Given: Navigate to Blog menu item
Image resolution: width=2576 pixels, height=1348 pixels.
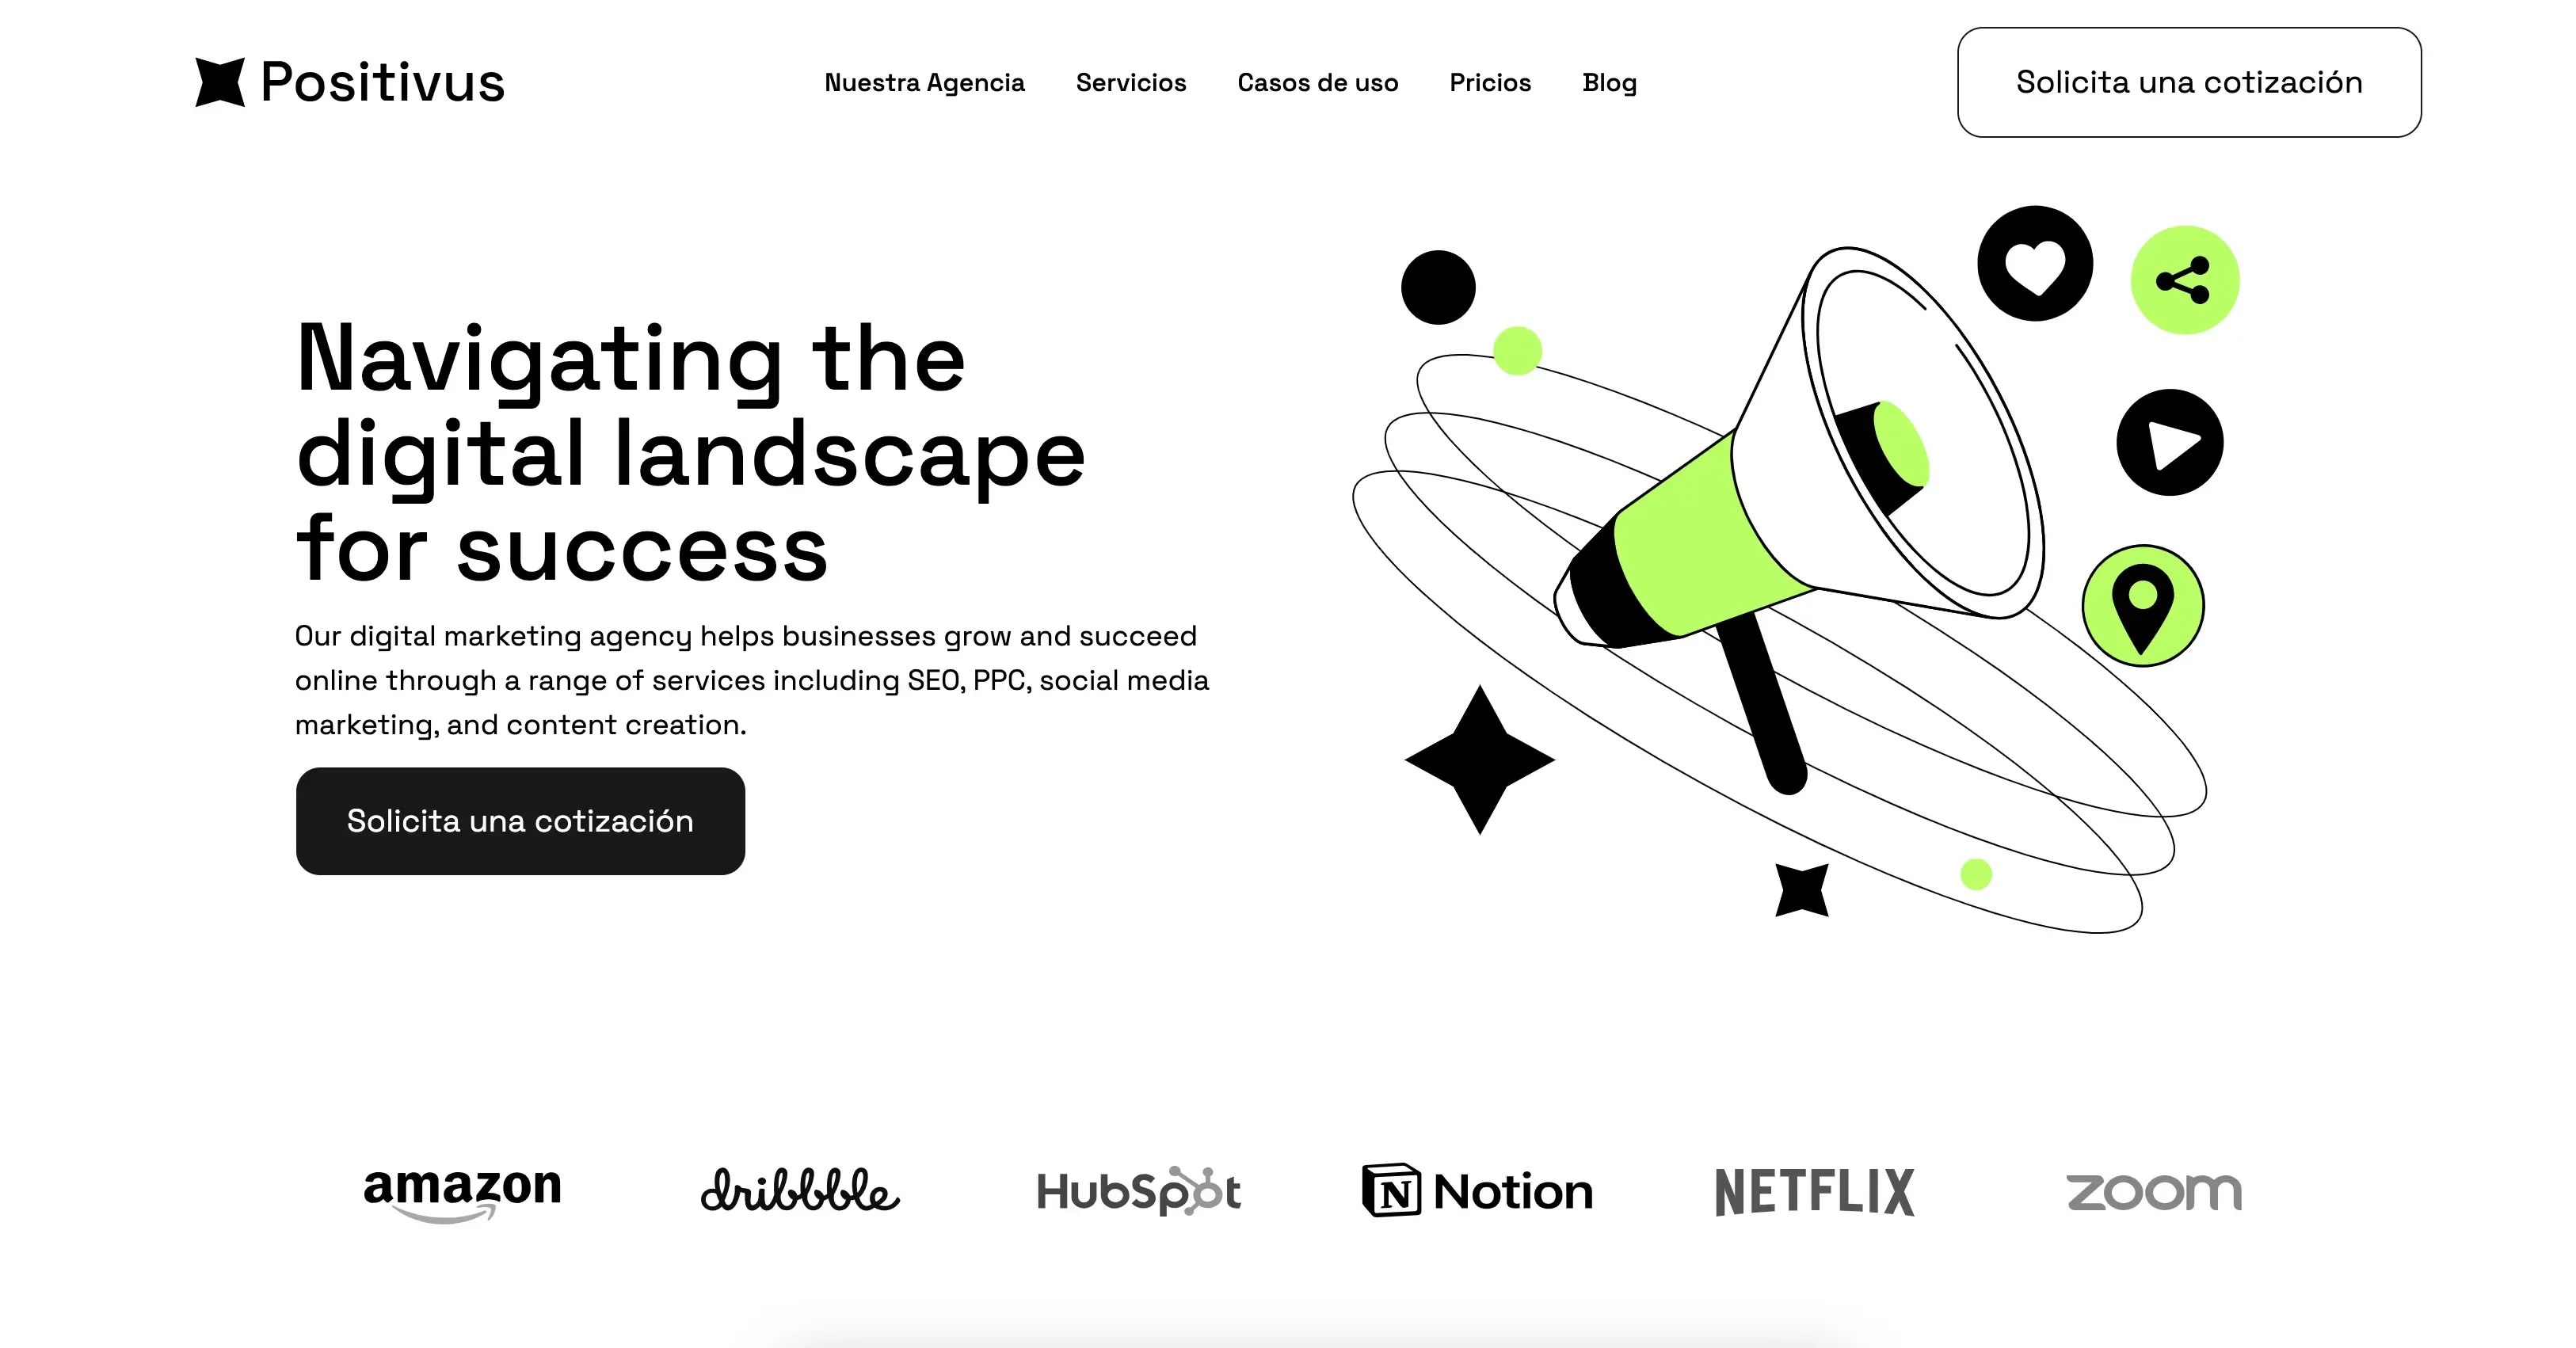Looking at the screenshot, I should pyautogui.click(x=1608, y=82).
